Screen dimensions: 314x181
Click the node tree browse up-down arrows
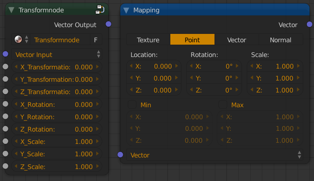tap(26, 39)
